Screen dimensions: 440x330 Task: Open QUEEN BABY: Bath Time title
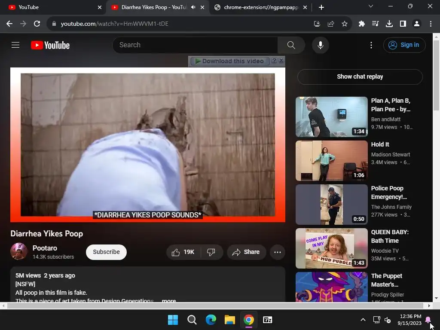tap(390, 236)
